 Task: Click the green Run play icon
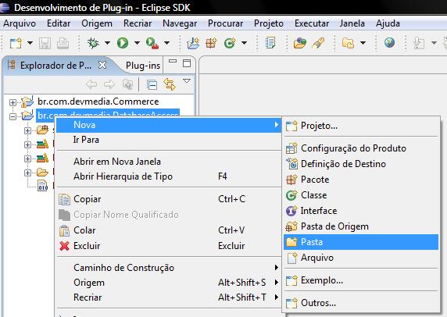coord(123,43)
